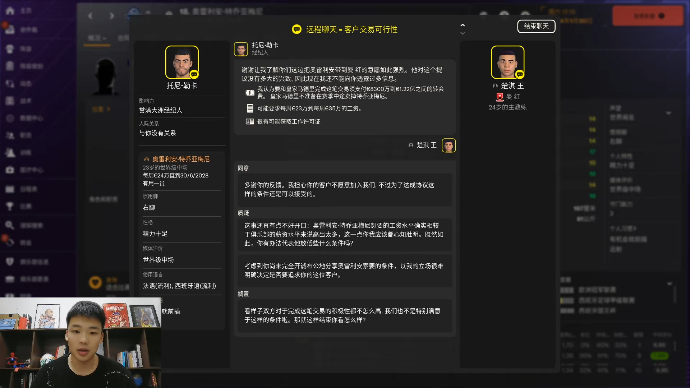
Task: Click the 结束聊天 button
Action: point(536,26)
